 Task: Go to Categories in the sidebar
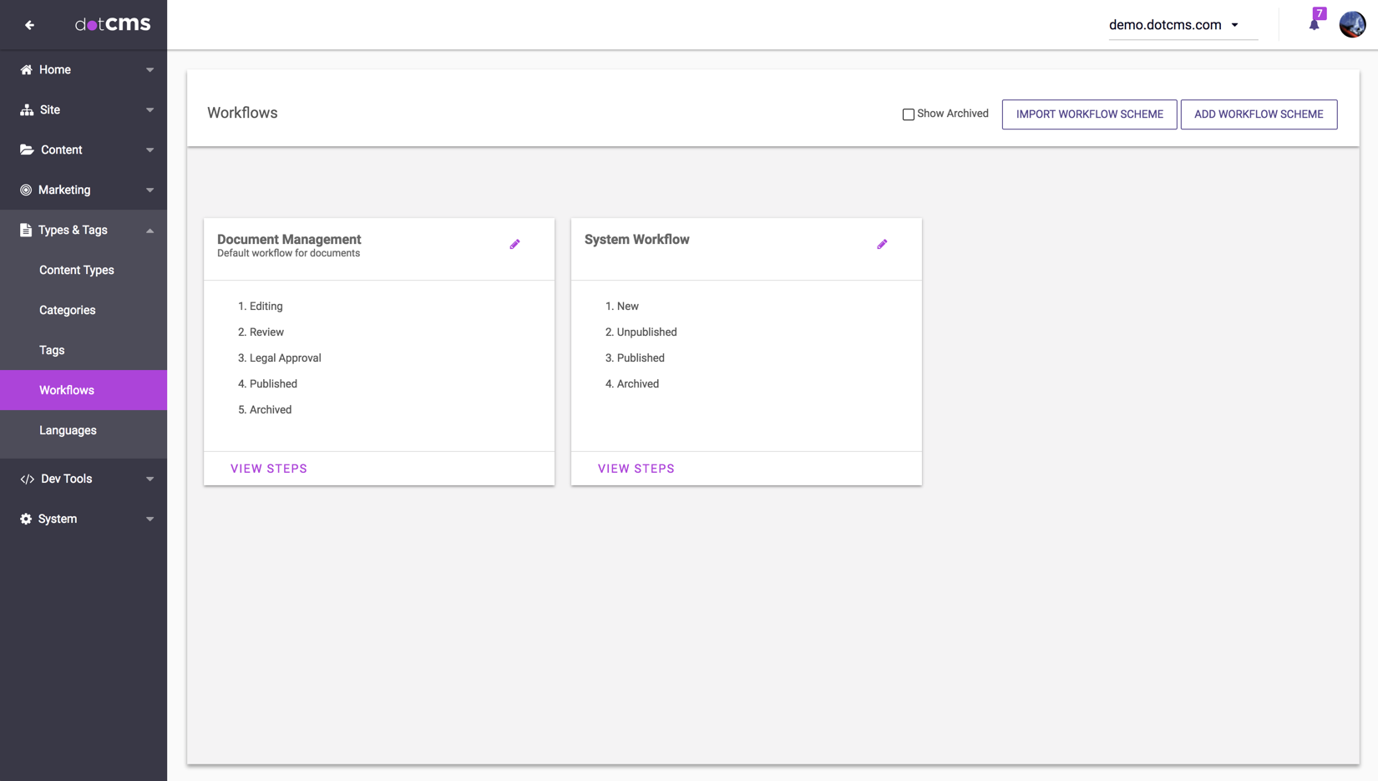coord(68,310)
